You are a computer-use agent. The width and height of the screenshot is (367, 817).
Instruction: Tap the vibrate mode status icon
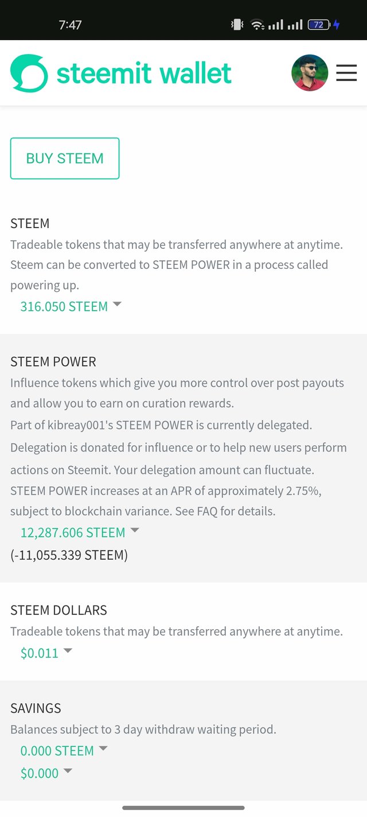[236, 25]
